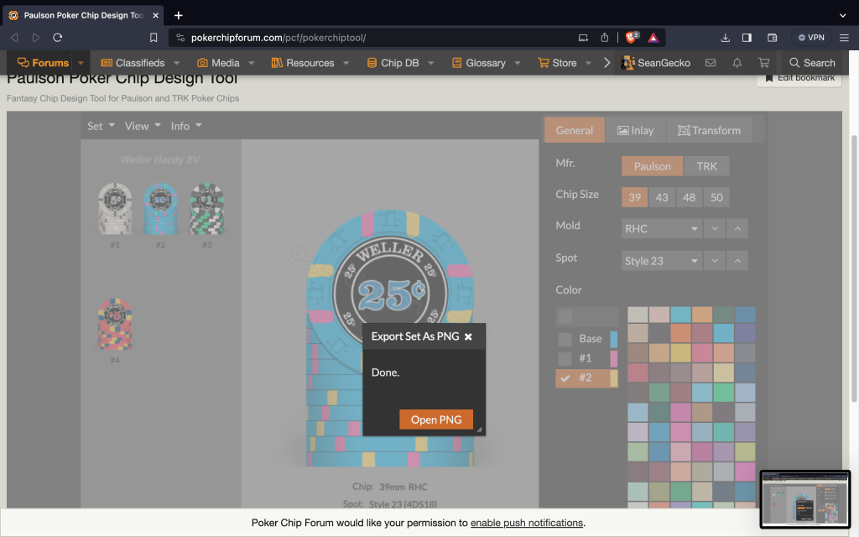Expand the Classifieds dropdown arrow
The width and height of the screenshot is (859, 537).
176,62
